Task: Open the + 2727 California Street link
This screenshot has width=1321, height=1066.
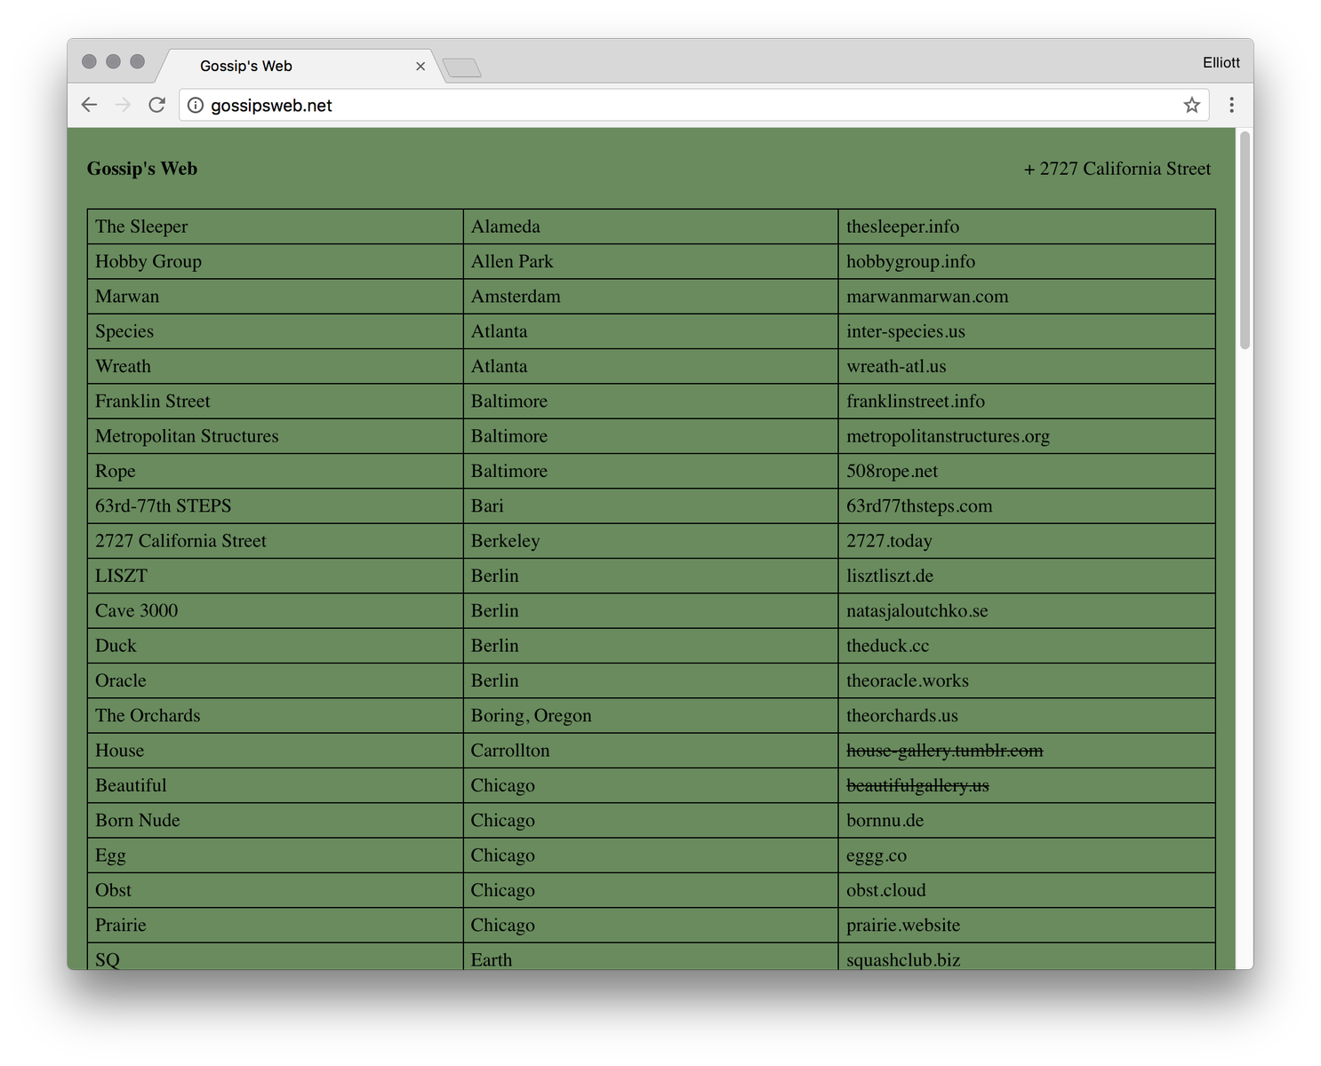Action: click(x=1117, y=169)
